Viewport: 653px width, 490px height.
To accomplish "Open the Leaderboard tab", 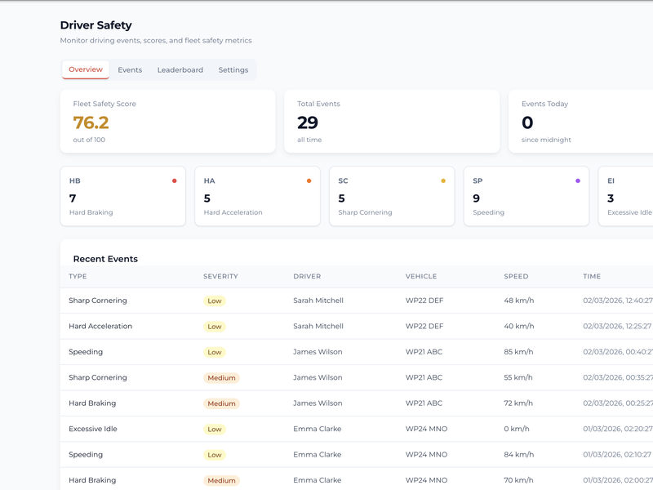I will click(x=180, y=70).
